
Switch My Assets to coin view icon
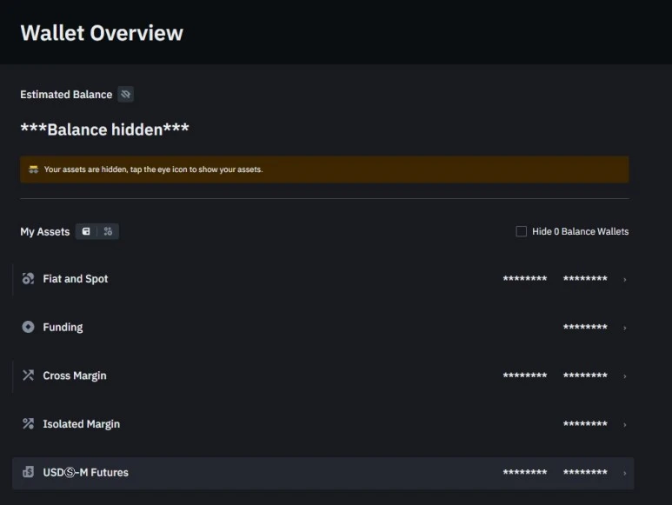[x=108, y=231]
